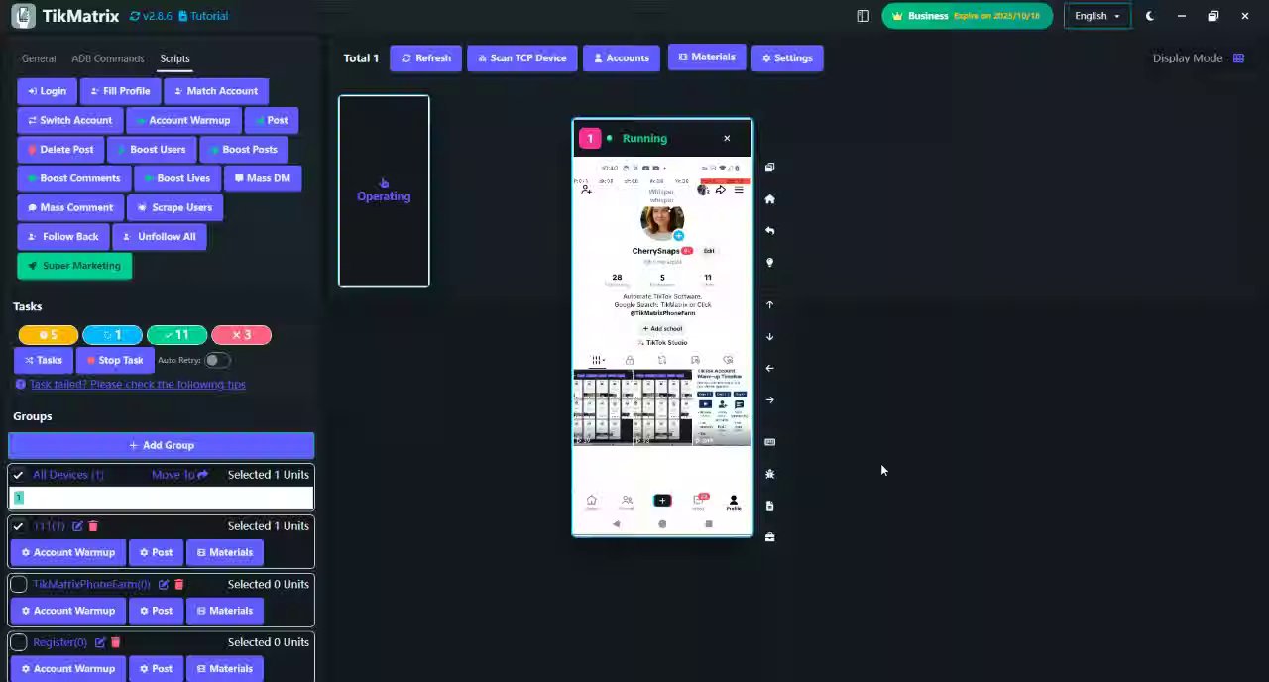Image resolution: width=1269 pixels, height=682 pixels.
Task: Click the document file icon in device toolbar
Action: tap(769, 506)
